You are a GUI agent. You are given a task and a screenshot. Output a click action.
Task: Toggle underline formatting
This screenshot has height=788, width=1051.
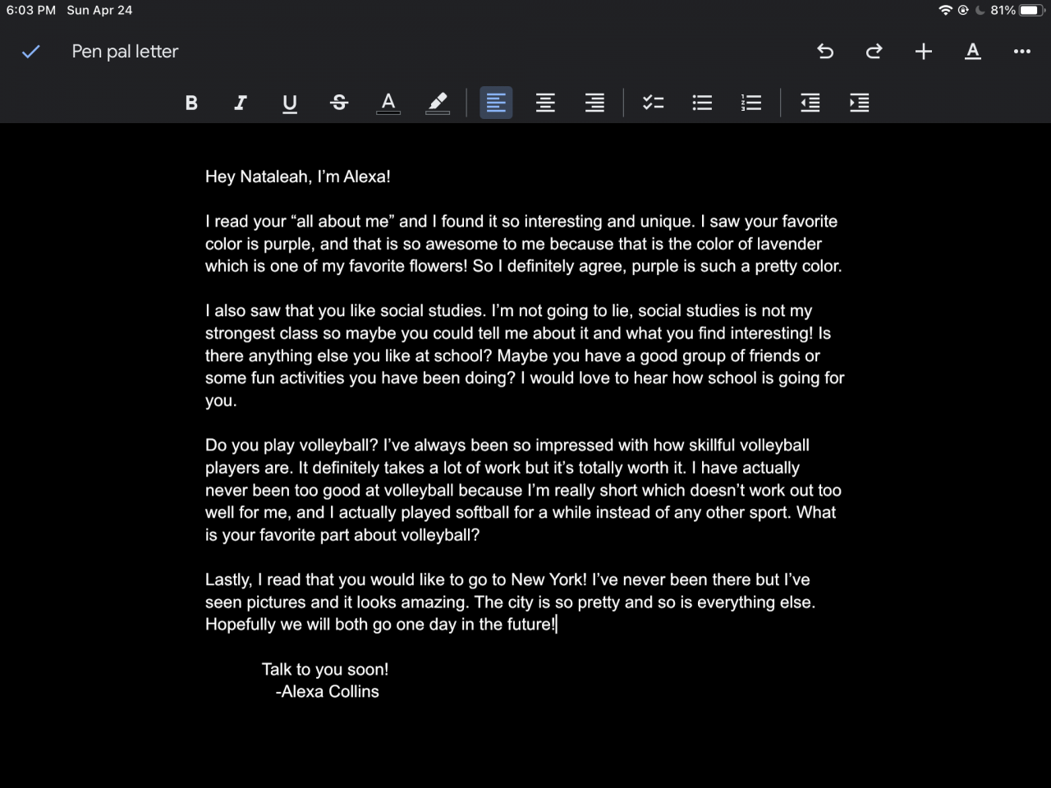(x=290, y=103)
